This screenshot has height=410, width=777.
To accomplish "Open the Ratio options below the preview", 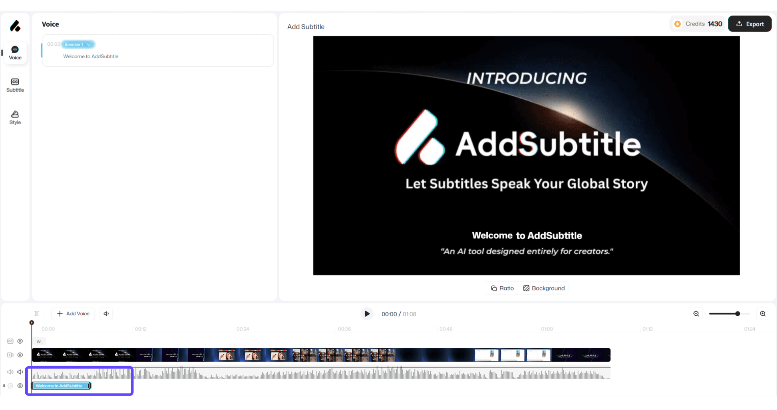I will click(502, 288).
